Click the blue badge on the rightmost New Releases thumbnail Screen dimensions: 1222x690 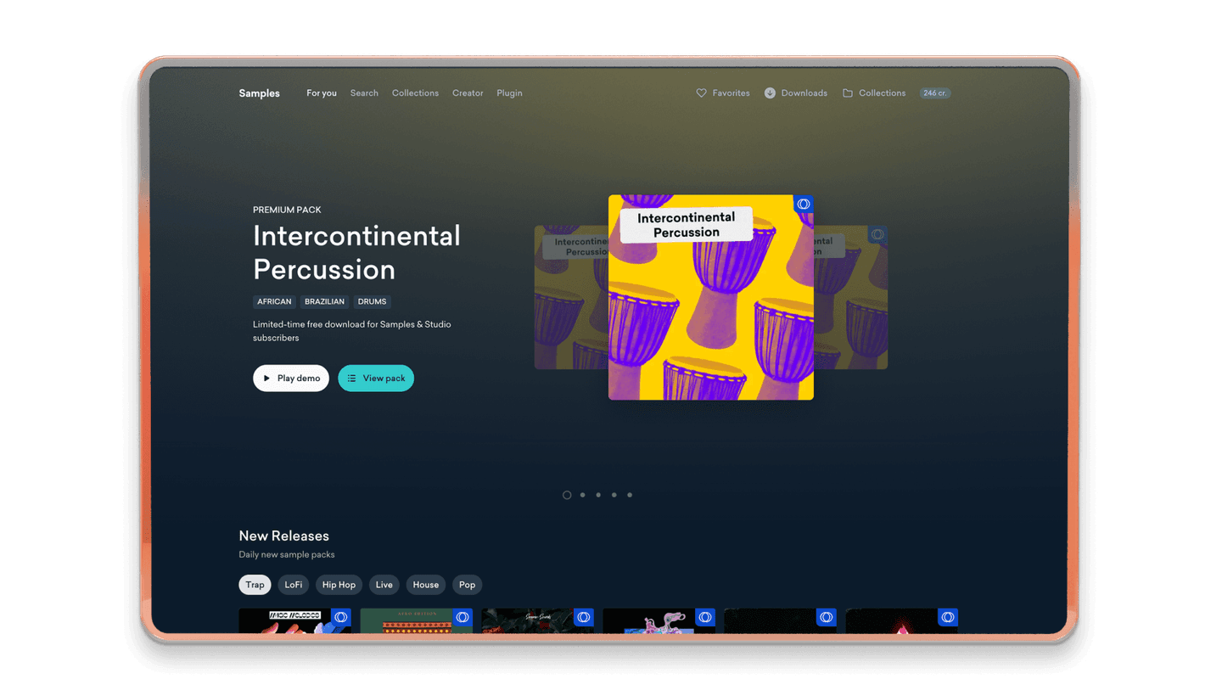click(948, 617)
